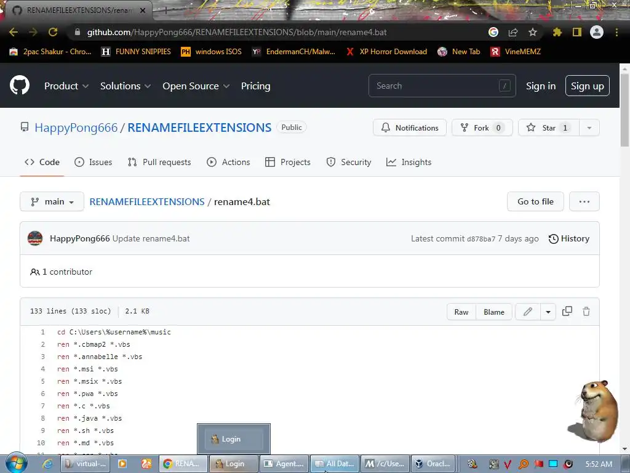
Task: Expand the Solutions menu
Action: (126, 86)
